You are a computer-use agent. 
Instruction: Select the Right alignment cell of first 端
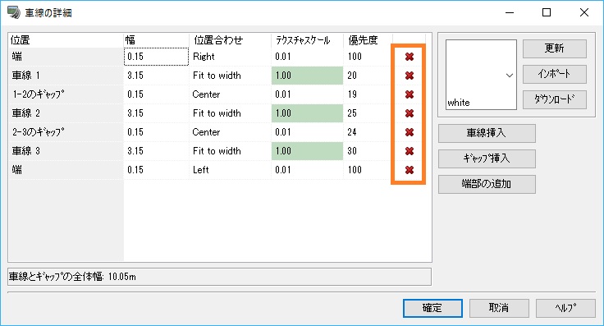[x=230, y=57]
